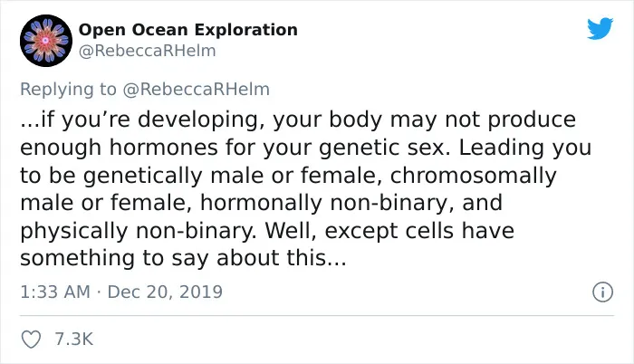Click the word "chromosomally" in the tweet

(474, 176)
